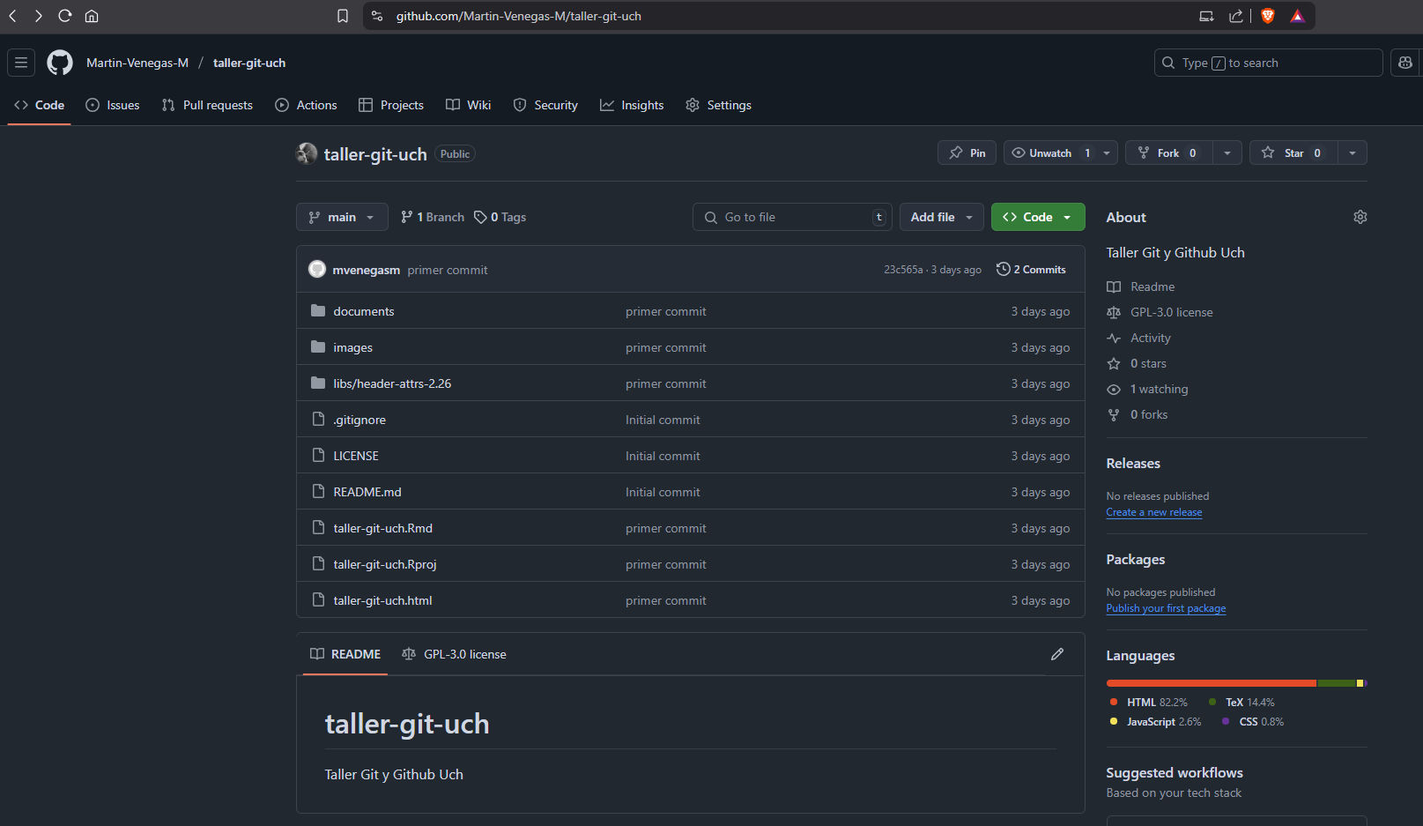Click the browser back arrow
The height and width of the screenshot is (826, 1423).
12,16
